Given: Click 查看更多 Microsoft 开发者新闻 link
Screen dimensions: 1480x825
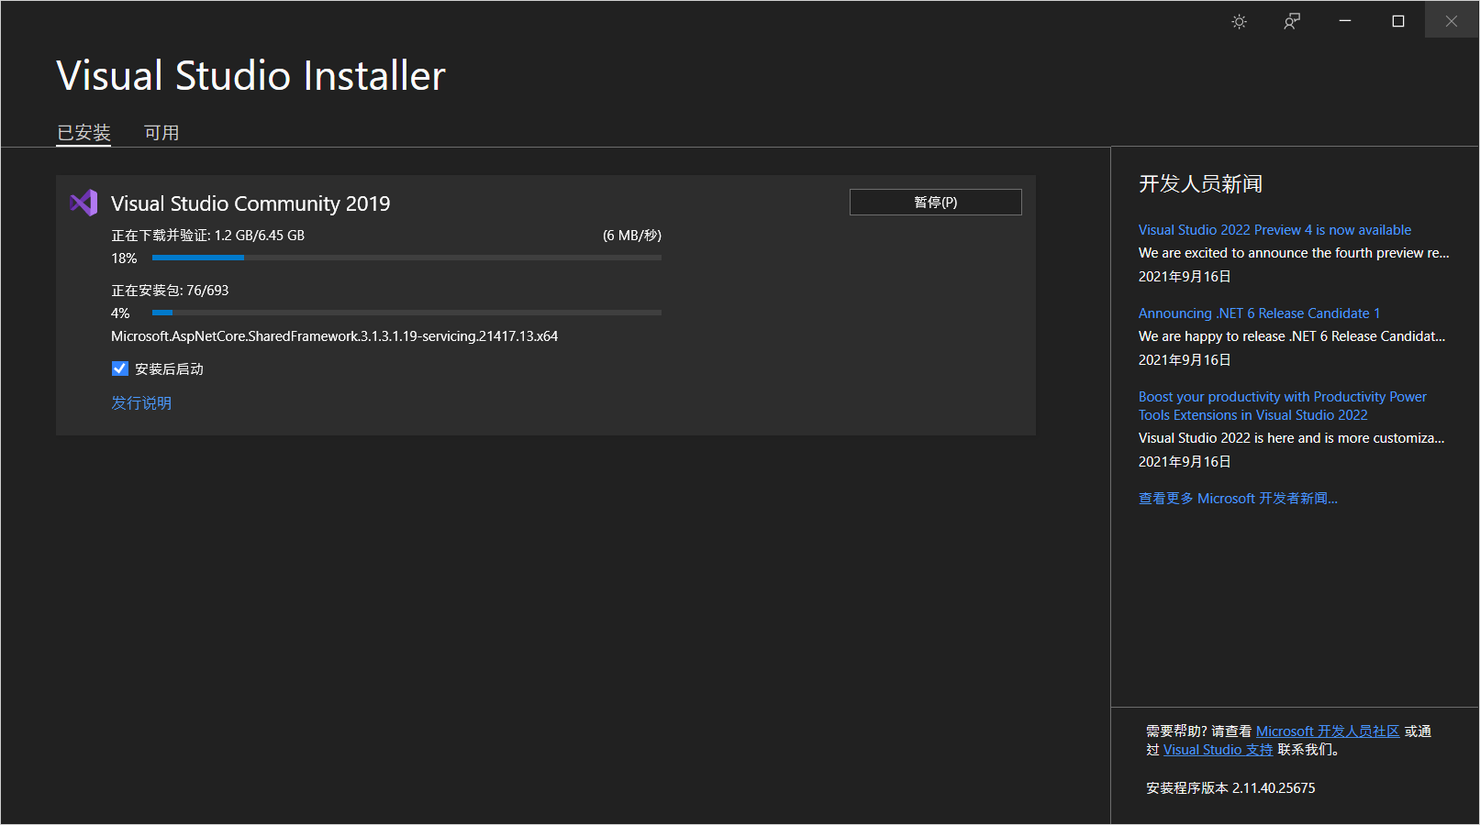Looking at the screenshot, I should coord(1238,499).
